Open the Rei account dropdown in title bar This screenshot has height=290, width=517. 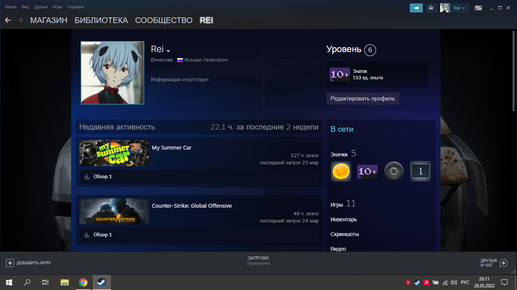(x=459, y=8)
